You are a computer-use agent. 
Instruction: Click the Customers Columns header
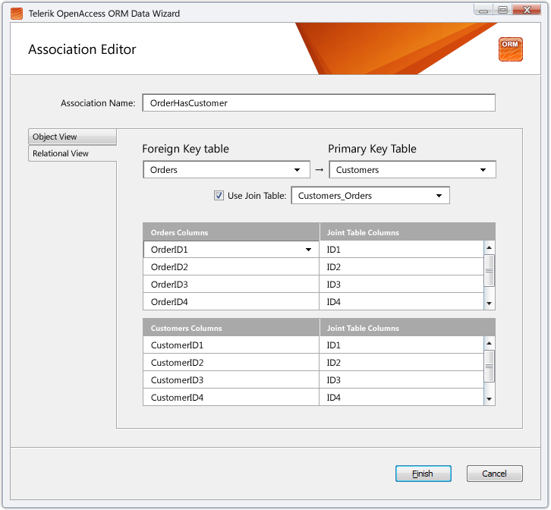pyautogui.click(x=231, y=328)
